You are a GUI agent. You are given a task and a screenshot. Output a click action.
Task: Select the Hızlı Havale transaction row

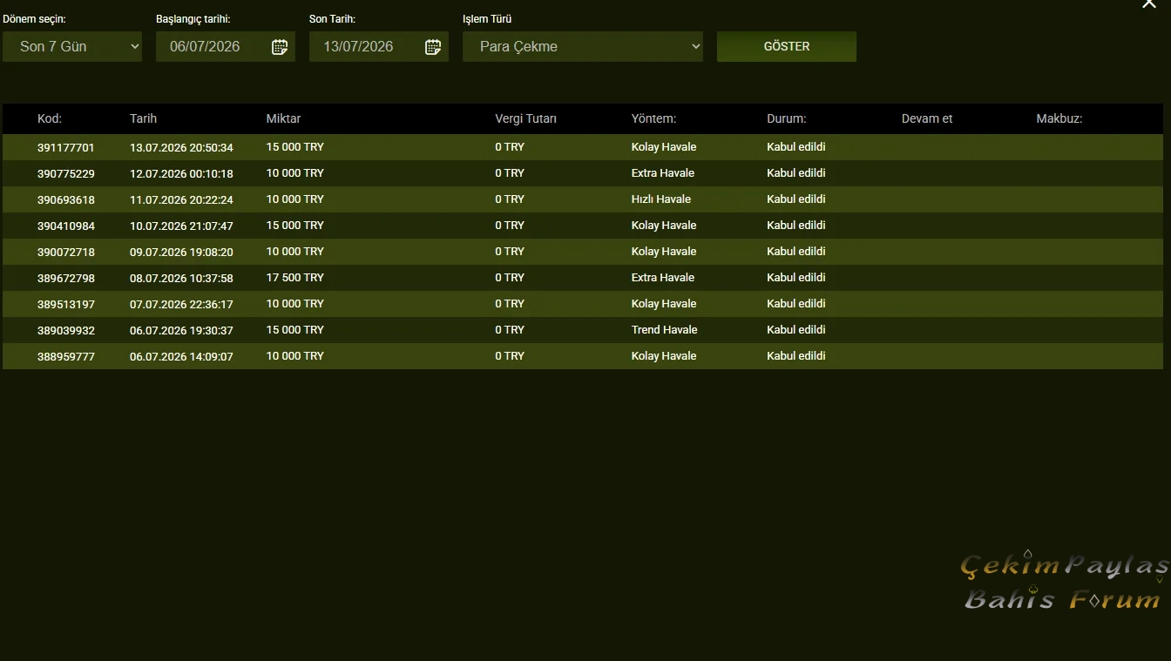click(583, 199)
